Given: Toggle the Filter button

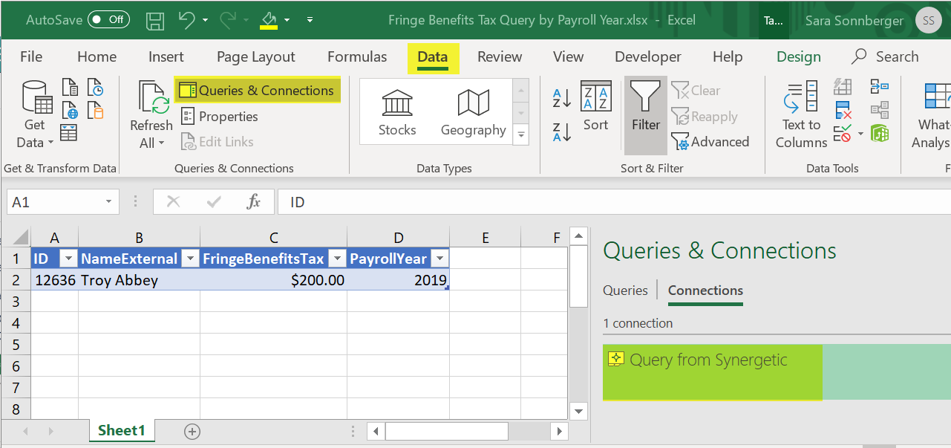Looking at the screenshot, I should point(644,112).
